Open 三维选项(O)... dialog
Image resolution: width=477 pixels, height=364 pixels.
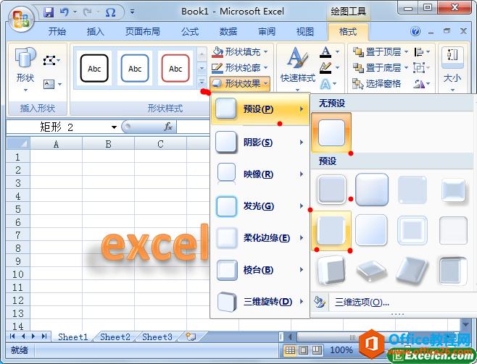point(362,302)
